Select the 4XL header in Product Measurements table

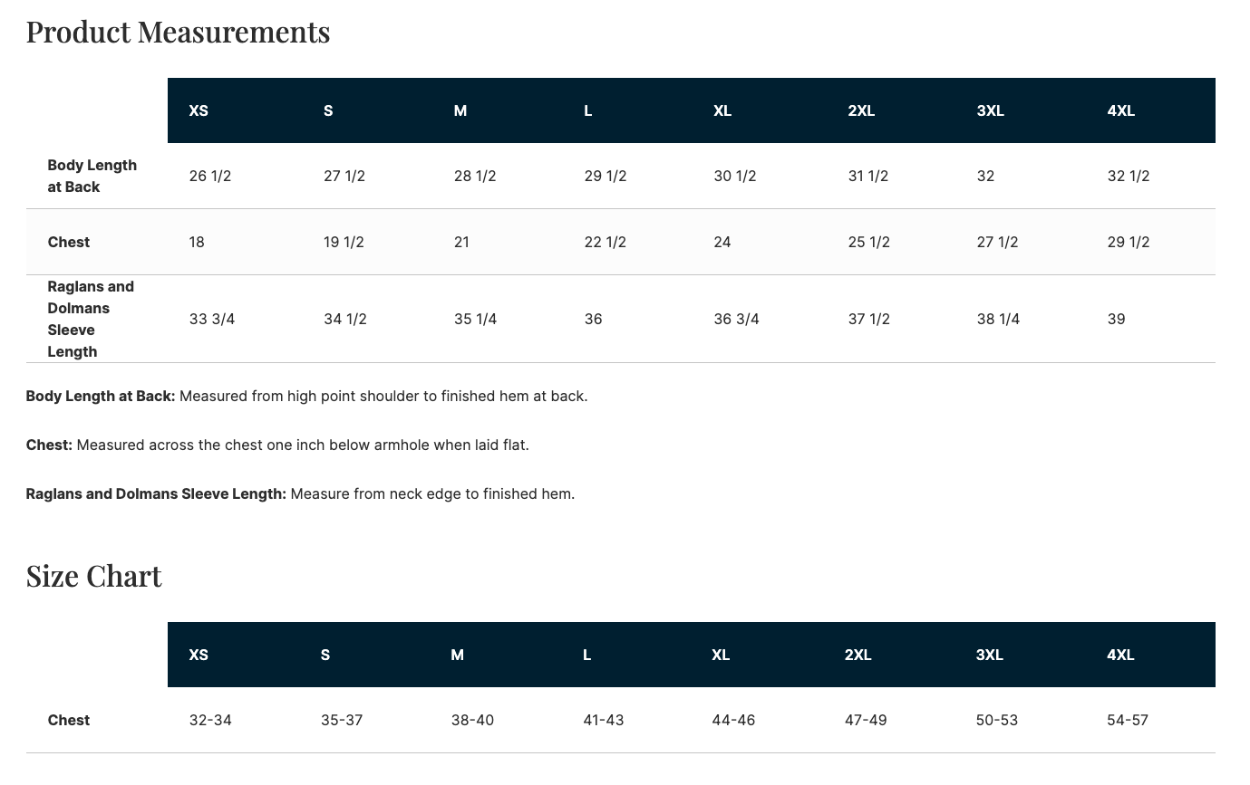[x=1121, y=110]
